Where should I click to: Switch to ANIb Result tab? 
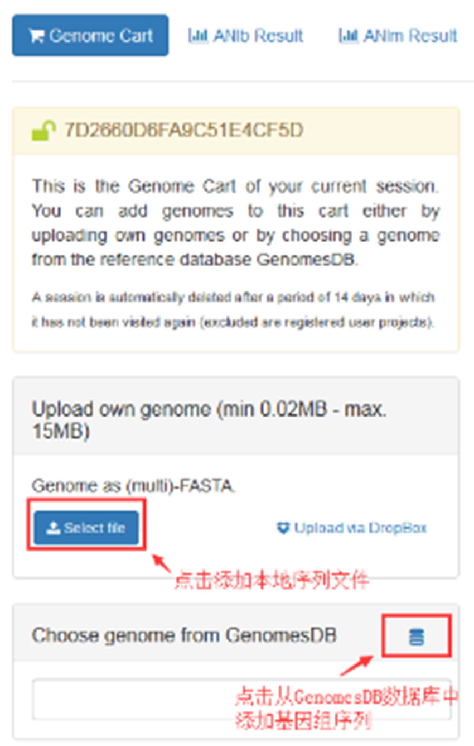click(x=246, y=36)
